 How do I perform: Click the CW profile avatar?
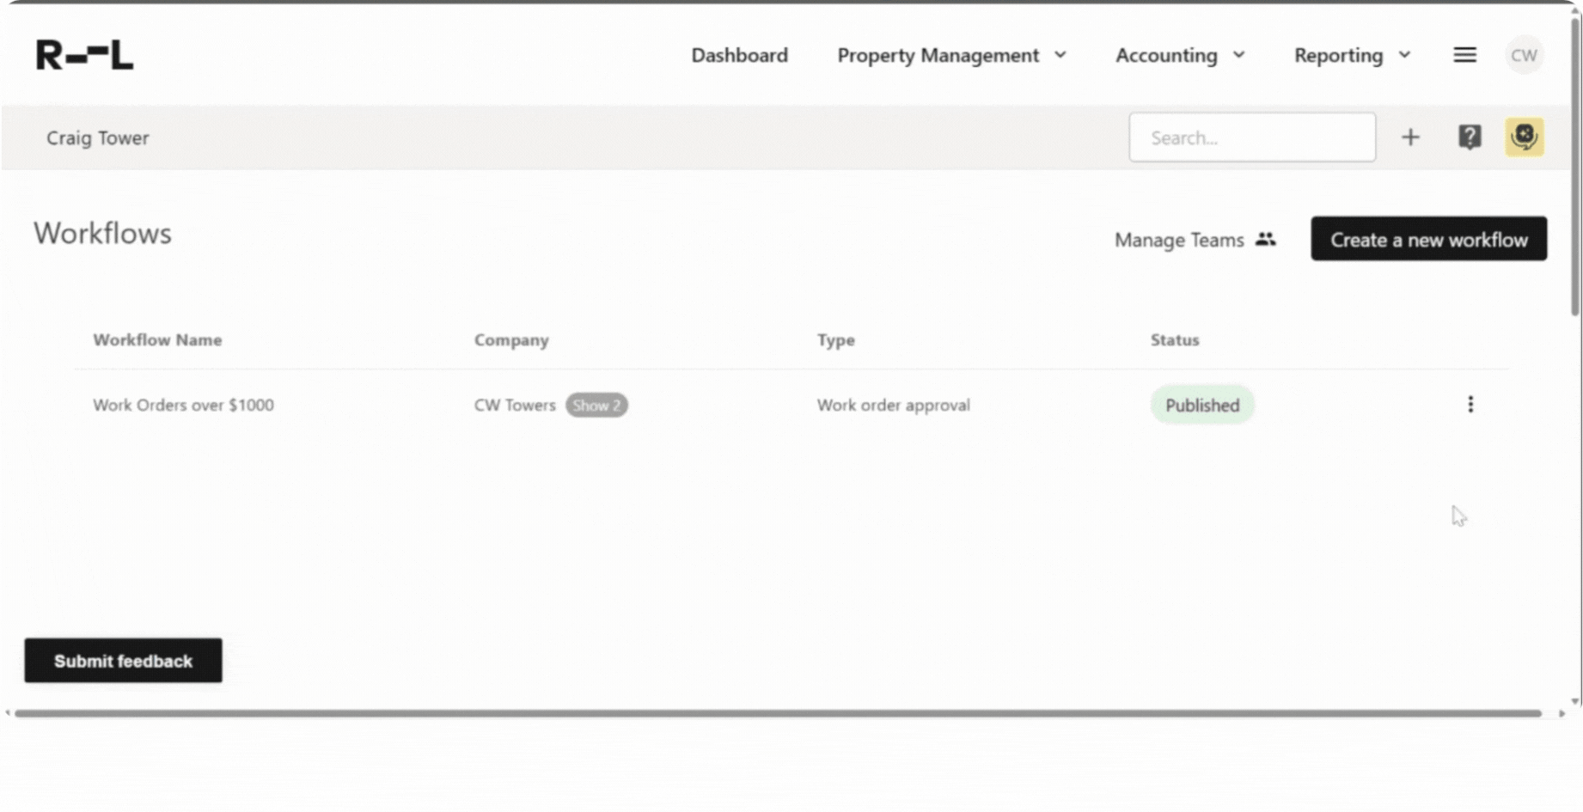pyautogui.click(x=1524, y=54)
